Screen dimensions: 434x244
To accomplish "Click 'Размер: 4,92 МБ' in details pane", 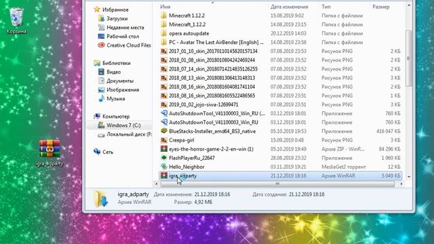I will coord(193,202).
